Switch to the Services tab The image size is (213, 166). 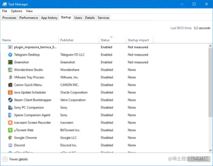103,18
